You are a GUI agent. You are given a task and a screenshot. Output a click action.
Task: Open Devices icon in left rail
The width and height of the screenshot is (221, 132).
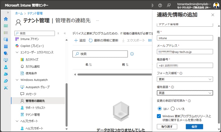click(x=6, y=39)
